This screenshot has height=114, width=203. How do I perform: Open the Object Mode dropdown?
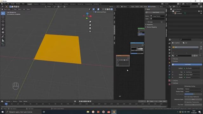click(x=7, y=9)
